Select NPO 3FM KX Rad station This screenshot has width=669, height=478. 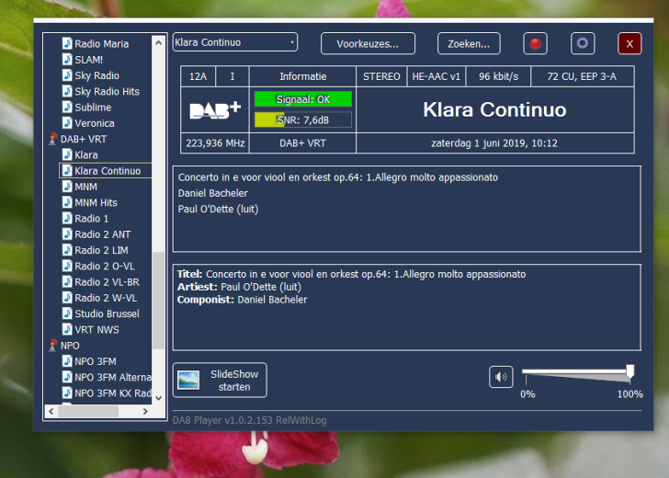pyautogui.click(x=113, y=393)
